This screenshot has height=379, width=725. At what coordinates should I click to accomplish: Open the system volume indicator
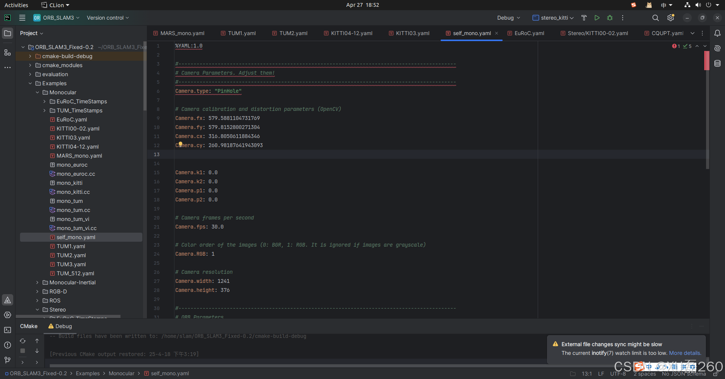(698, 5)
